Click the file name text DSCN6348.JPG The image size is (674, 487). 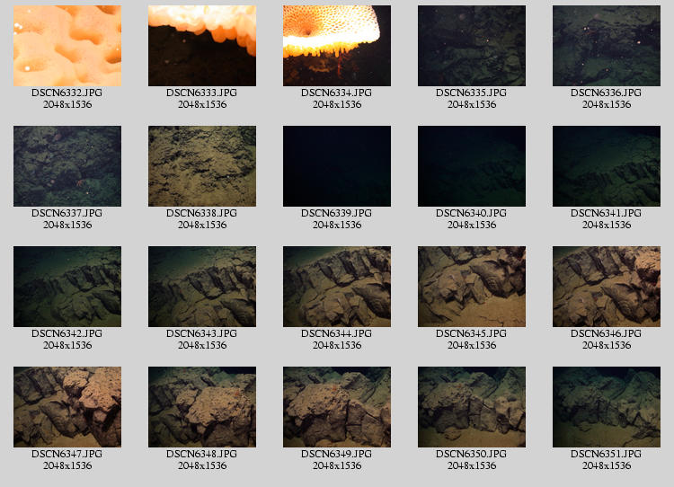tap(202, 454)
